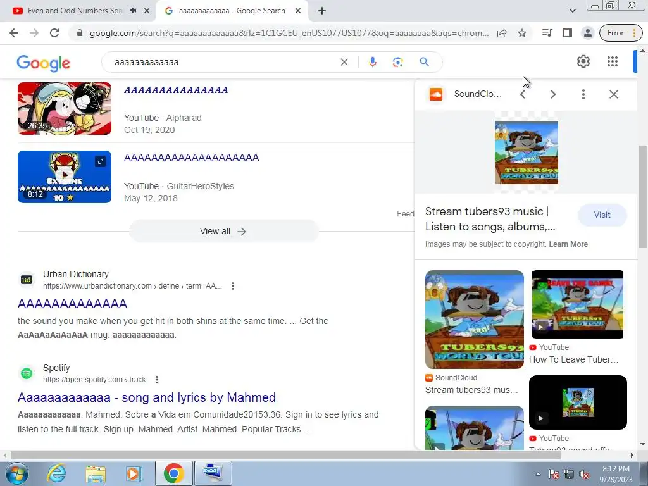Click the Google logo
The width and height of the screenshot is (648, 486).
pos(44,63)
